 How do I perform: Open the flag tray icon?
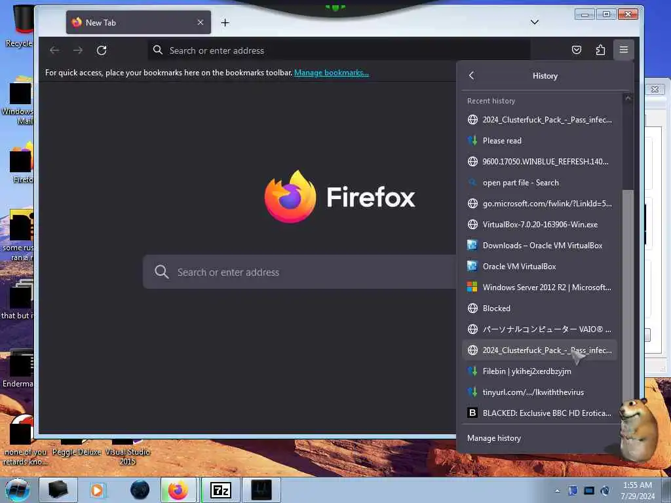coord(573,491)
